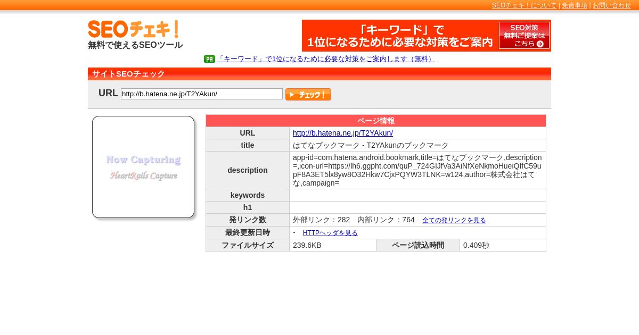Open the 免責事項 link
Image resolution: width=639 pixels, height=335 pixels.
pos(575,5)
